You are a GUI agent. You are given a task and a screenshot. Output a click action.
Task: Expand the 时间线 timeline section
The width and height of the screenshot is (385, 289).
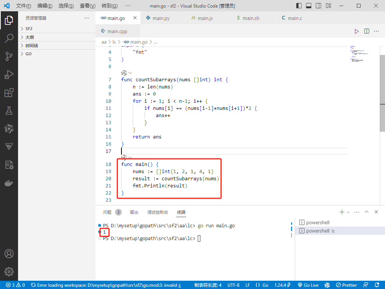click(57, 46)
